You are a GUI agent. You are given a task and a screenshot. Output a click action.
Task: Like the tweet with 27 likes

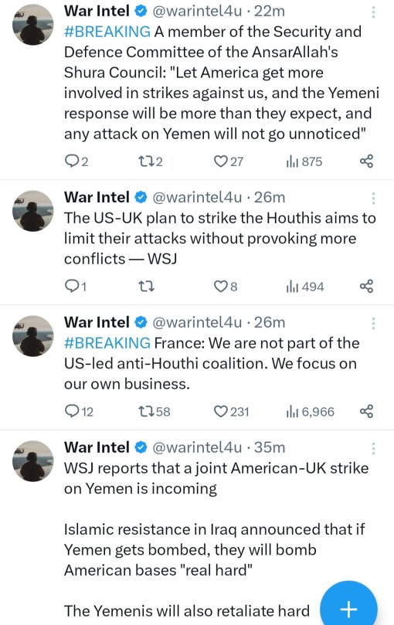229,161
